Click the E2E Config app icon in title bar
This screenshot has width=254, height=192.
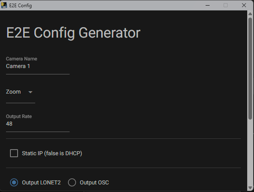[x=4, y=5]
